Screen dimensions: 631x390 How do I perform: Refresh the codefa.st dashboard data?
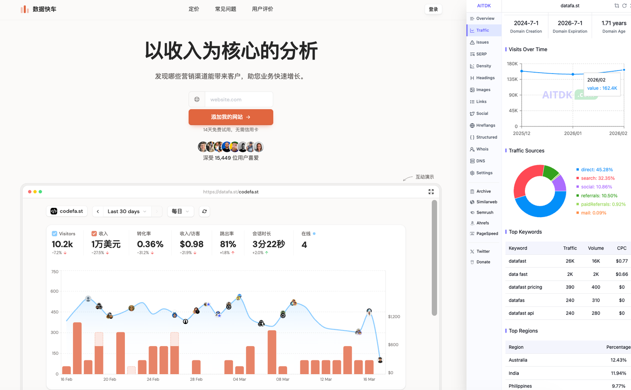pyautogui.click(x=204, y=211)
